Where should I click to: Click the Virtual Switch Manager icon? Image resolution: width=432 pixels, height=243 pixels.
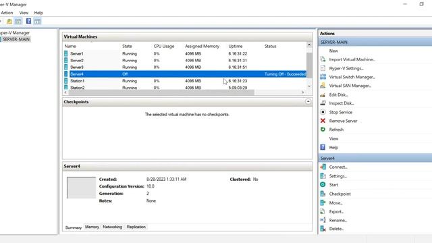(323, 77)
